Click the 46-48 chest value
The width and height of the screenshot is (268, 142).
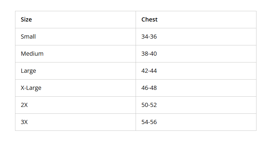149,88
